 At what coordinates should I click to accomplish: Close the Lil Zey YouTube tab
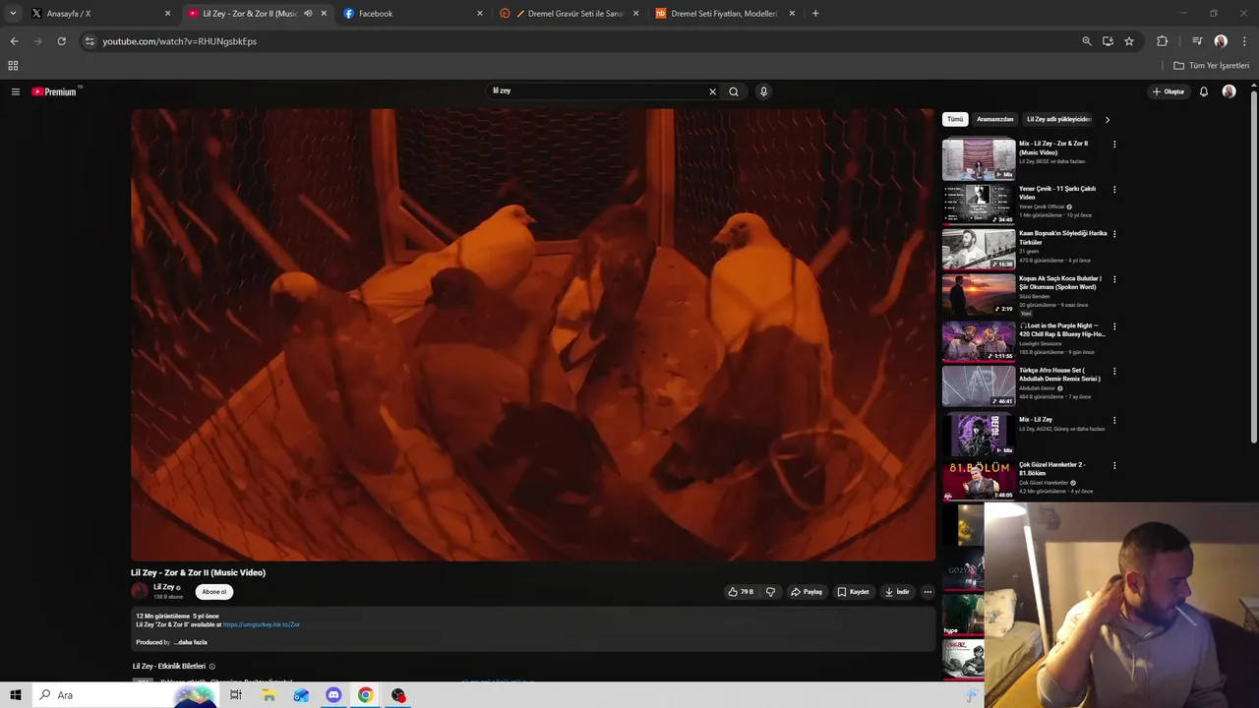pyautogui.click(x=324, y=14)
